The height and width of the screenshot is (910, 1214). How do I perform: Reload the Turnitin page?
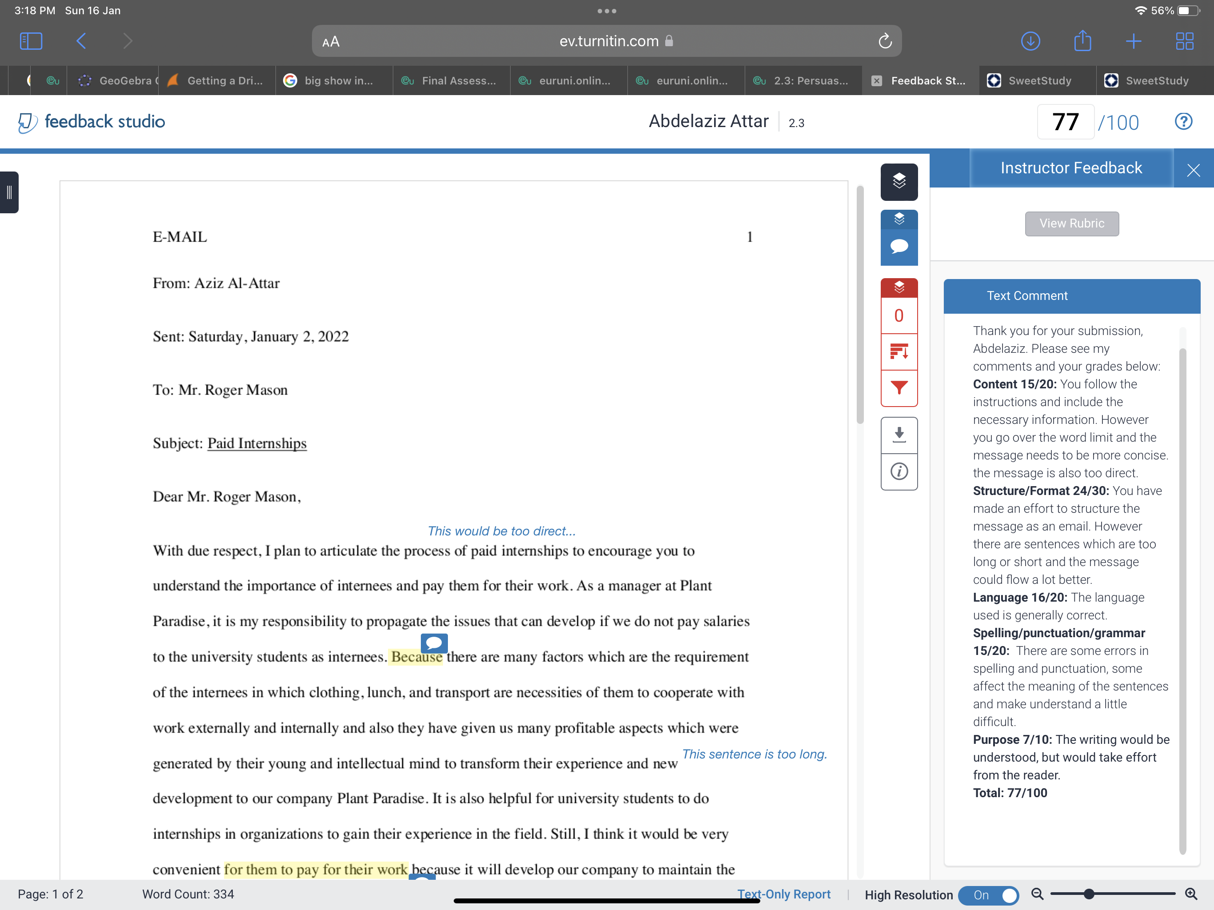(x=885, y=41)
